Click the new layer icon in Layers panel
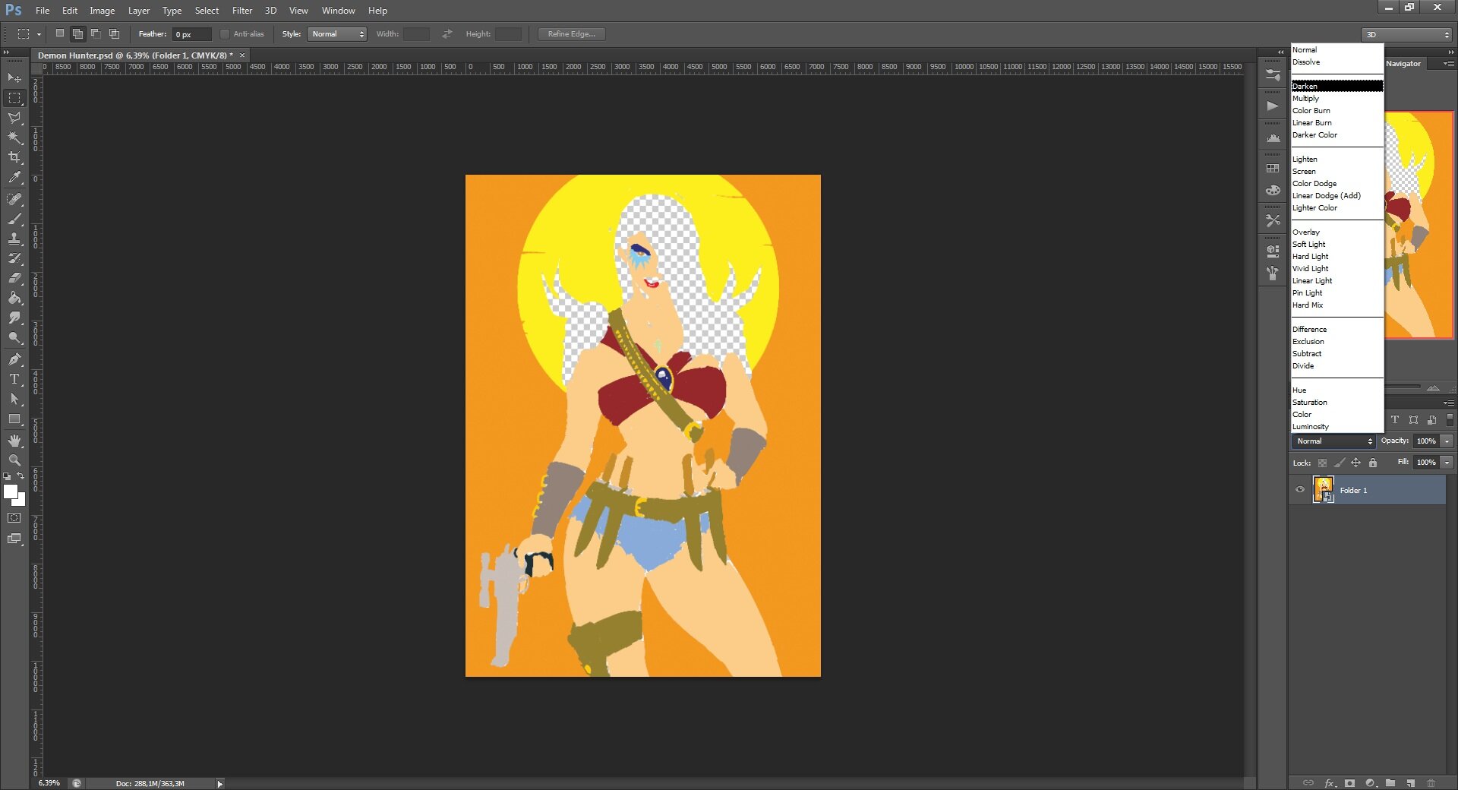 pyautogui.click(x=1410, y=782)
